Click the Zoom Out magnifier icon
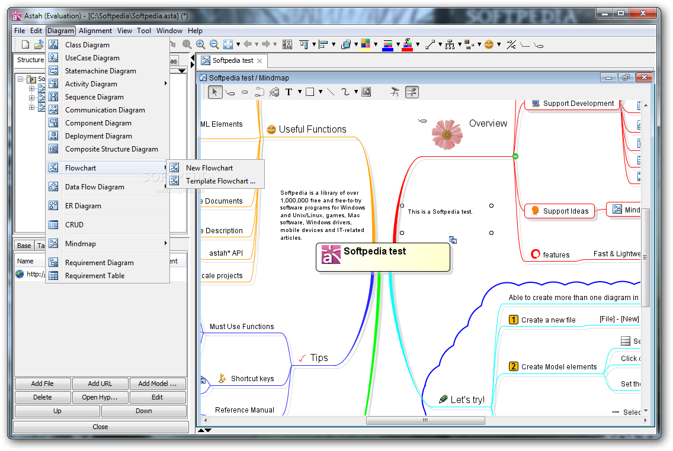 click(214, 44)
